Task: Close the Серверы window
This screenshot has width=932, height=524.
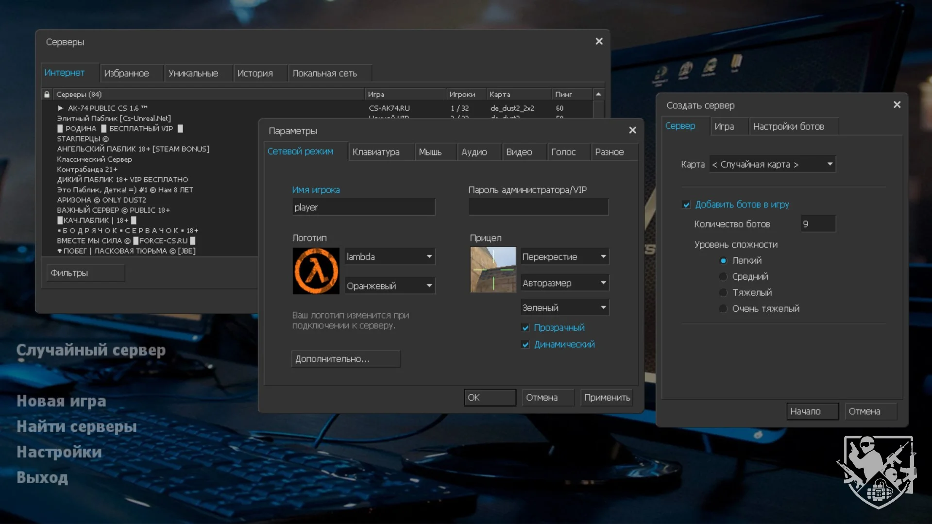Action: pyautogui.click(x=599, y=42)
